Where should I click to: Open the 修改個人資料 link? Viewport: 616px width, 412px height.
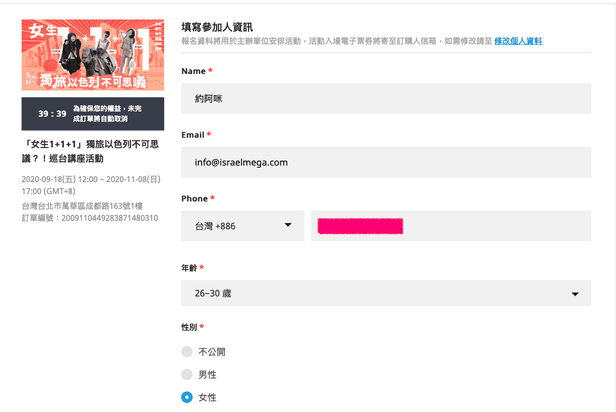click(518, 41)
